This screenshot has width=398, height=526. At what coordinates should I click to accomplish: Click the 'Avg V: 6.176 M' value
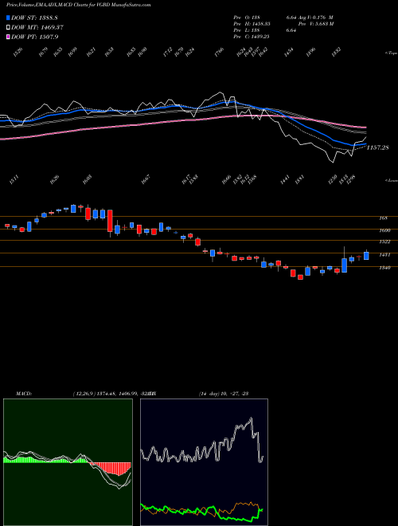pos(314,18)
